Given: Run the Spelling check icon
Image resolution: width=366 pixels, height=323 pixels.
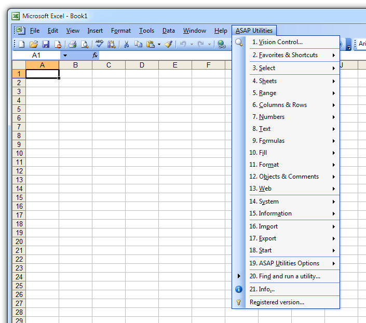Looking at the screenshot, I should [x=99, y=45].
